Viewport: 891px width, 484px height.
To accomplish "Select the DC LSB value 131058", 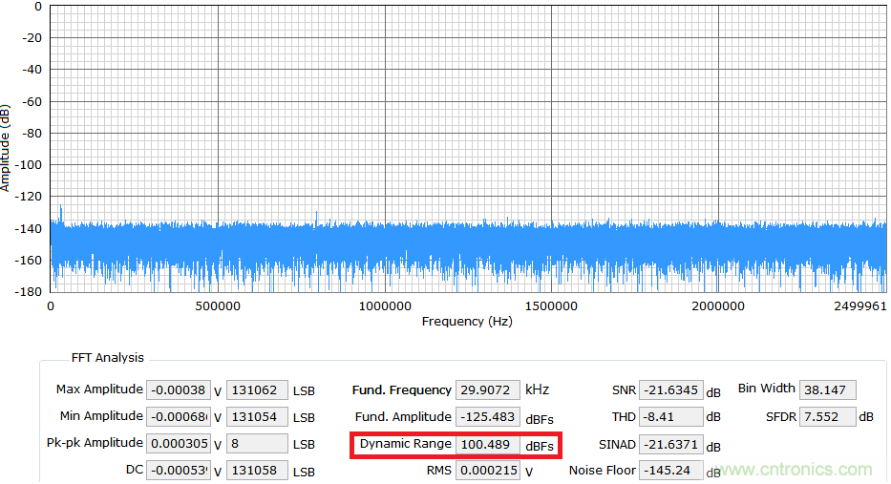I will coord(256,471).
